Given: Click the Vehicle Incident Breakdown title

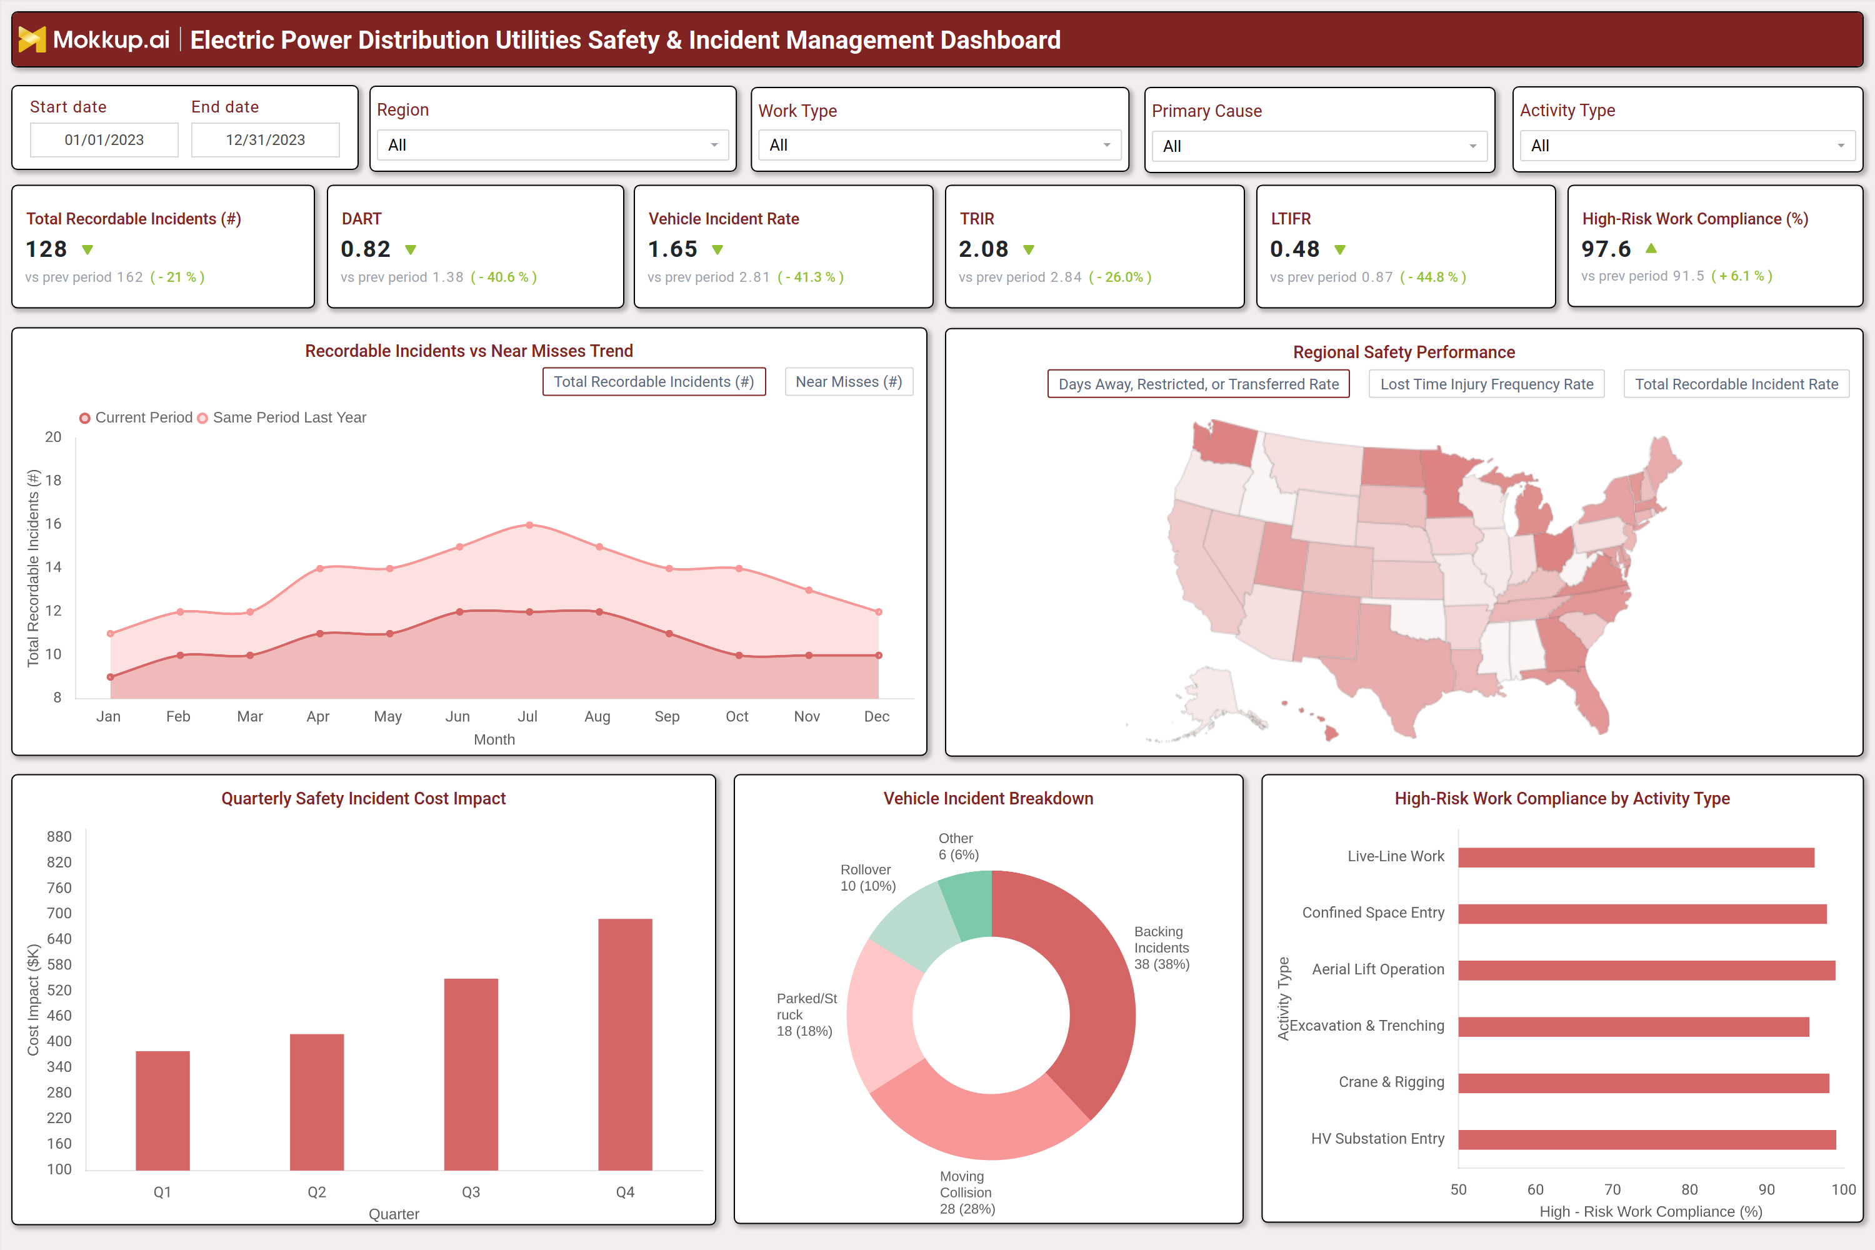Looking at the screenshot, I should (989, 798).
